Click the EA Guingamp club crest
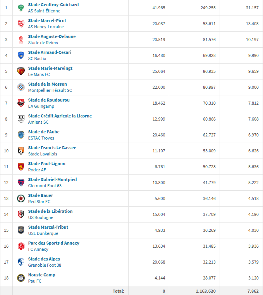Viewport: 263px width, 295px height. tap(21, 103)
